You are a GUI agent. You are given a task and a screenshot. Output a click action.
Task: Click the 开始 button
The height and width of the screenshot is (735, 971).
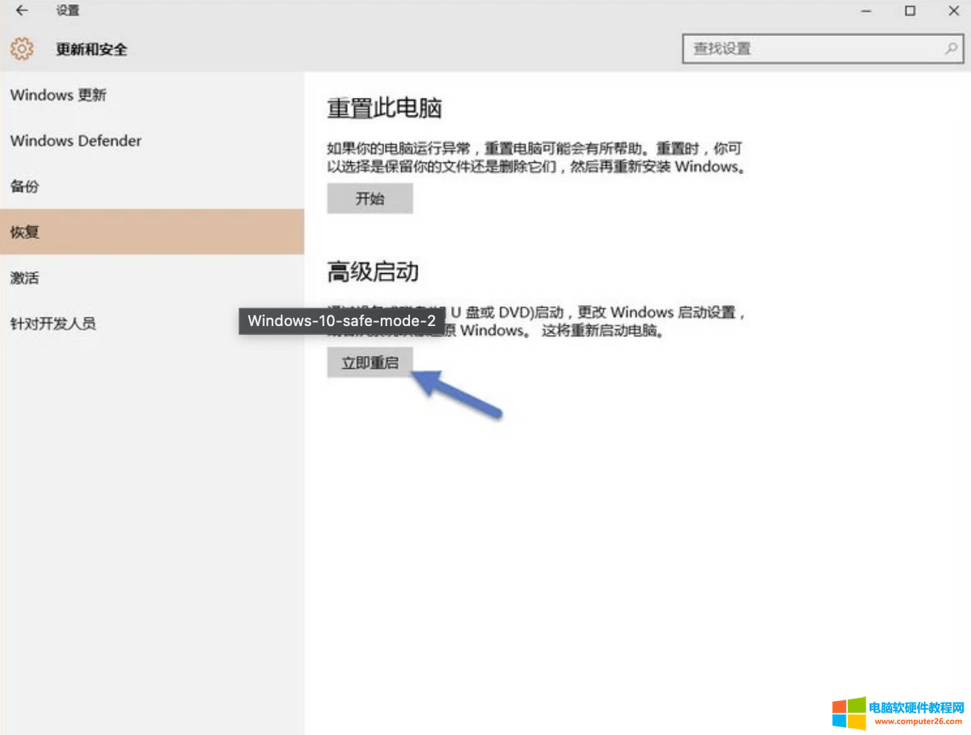[370, 198]
